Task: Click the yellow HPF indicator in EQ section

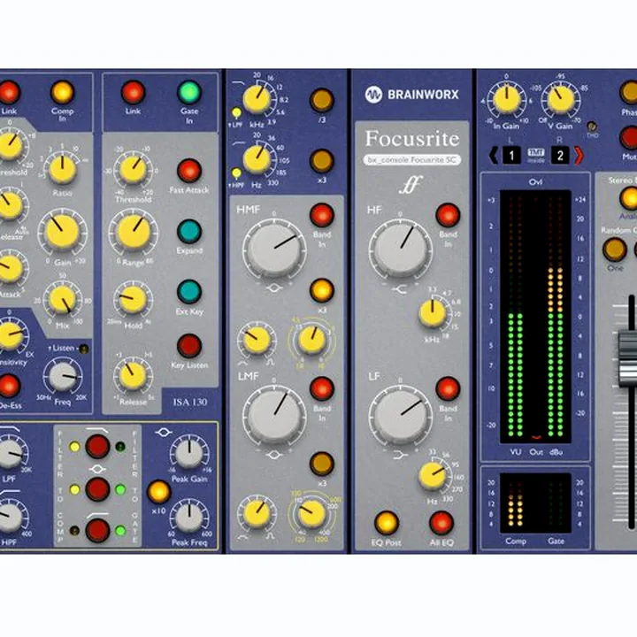Action: [236, 173]
